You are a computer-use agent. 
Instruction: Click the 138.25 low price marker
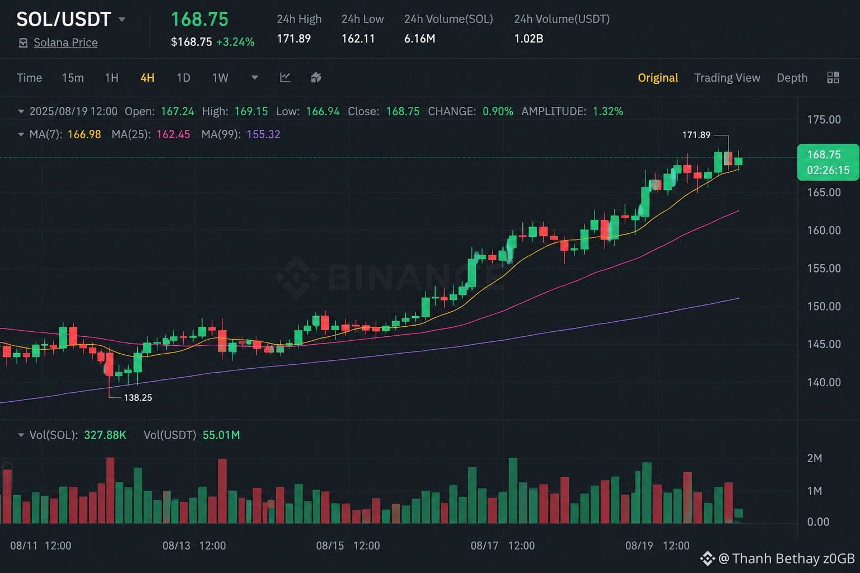tap(138, 397)
